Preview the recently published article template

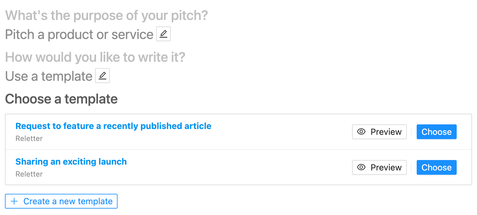(x=379, y=132)
